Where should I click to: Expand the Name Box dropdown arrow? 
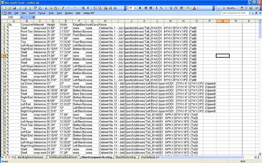(22, 17)
